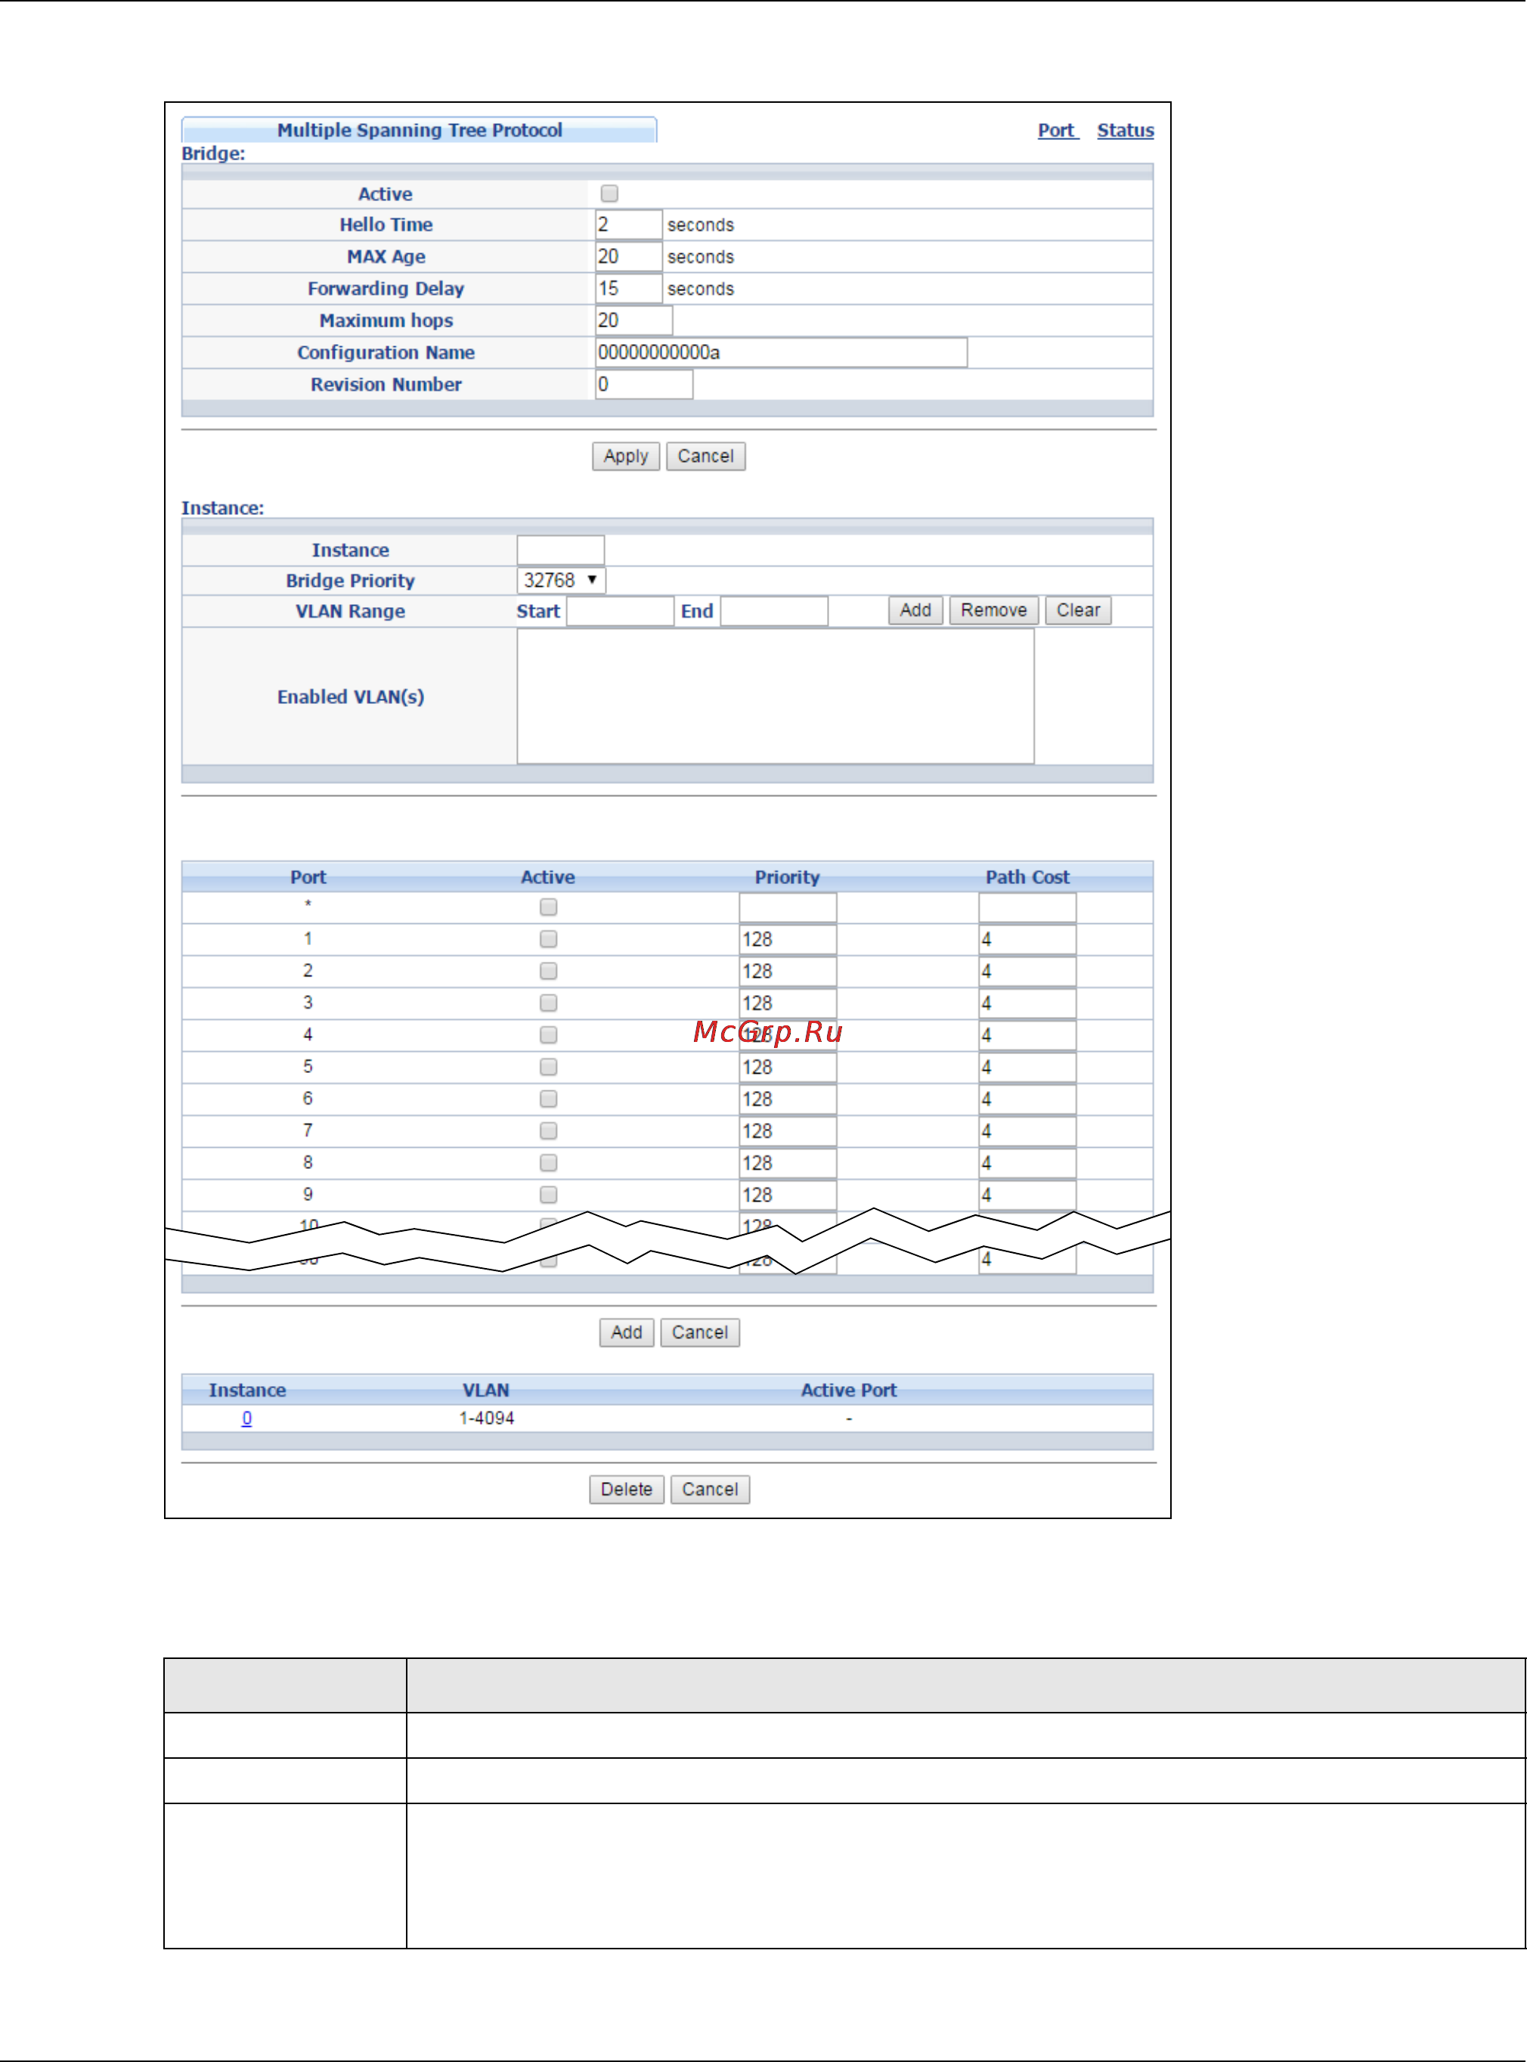
Task: Click Priority field for port 1
Action: (788, 939)
